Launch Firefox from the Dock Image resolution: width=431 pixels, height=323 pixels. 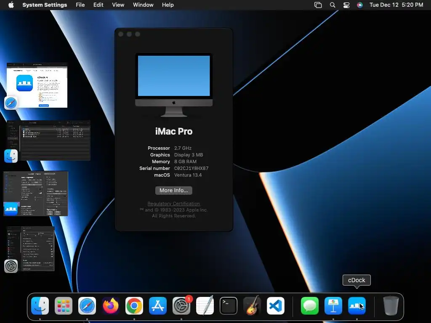tap(111, 306)
